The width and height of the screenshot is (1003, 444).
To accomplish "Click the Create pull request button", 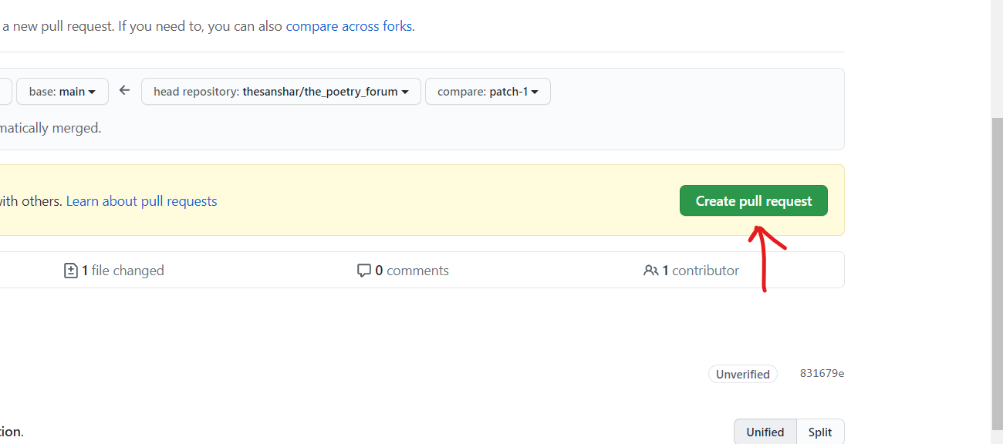I will (753, 200).
